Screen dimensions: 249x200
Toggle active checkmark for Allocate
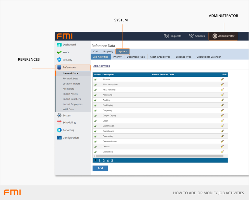95,79
